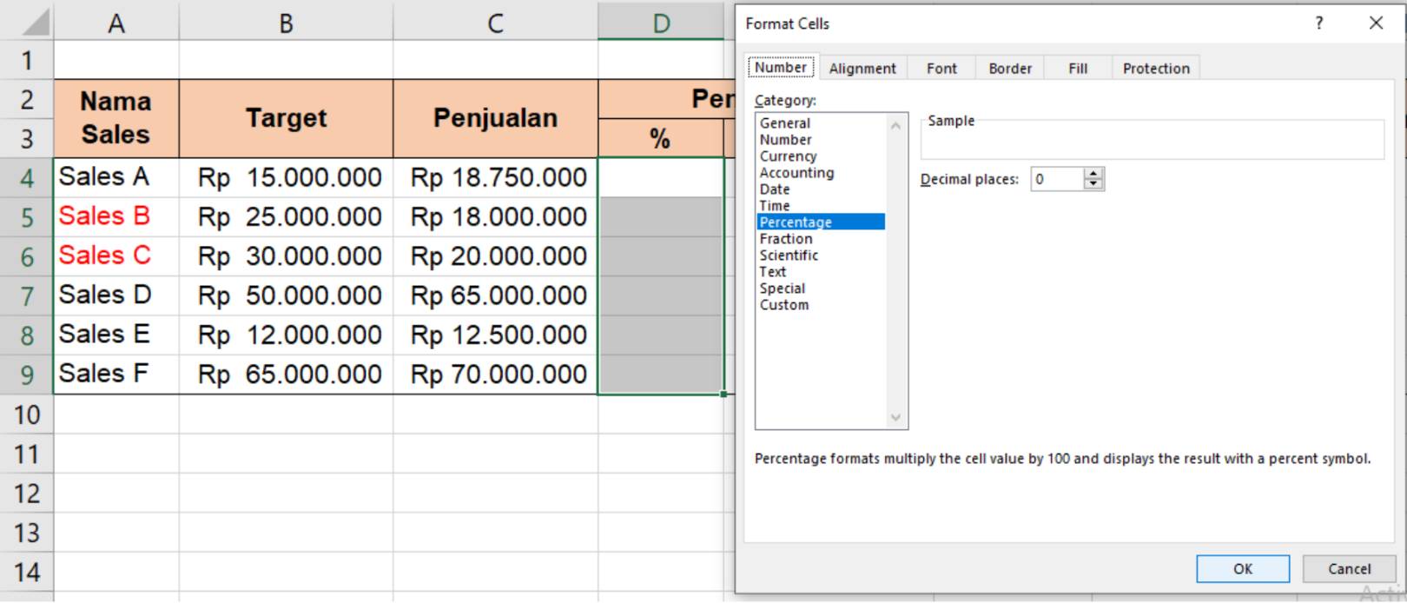This screenshot has width=1407, height=603.
Task: Click target cell Rp 12.000.000
Action: click(x=286, y=335)
